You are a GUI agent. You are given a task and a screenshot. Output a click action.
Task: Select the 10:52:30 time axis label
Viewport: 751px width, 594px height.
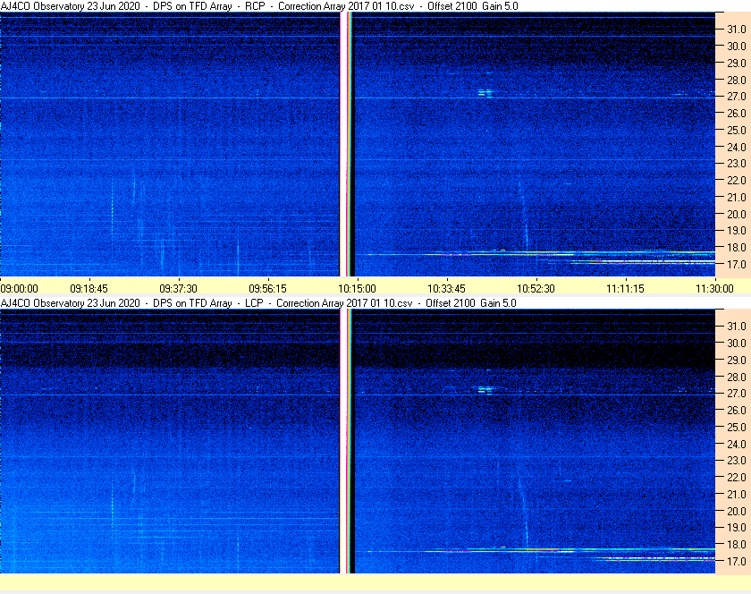click(x=536, y=289)
